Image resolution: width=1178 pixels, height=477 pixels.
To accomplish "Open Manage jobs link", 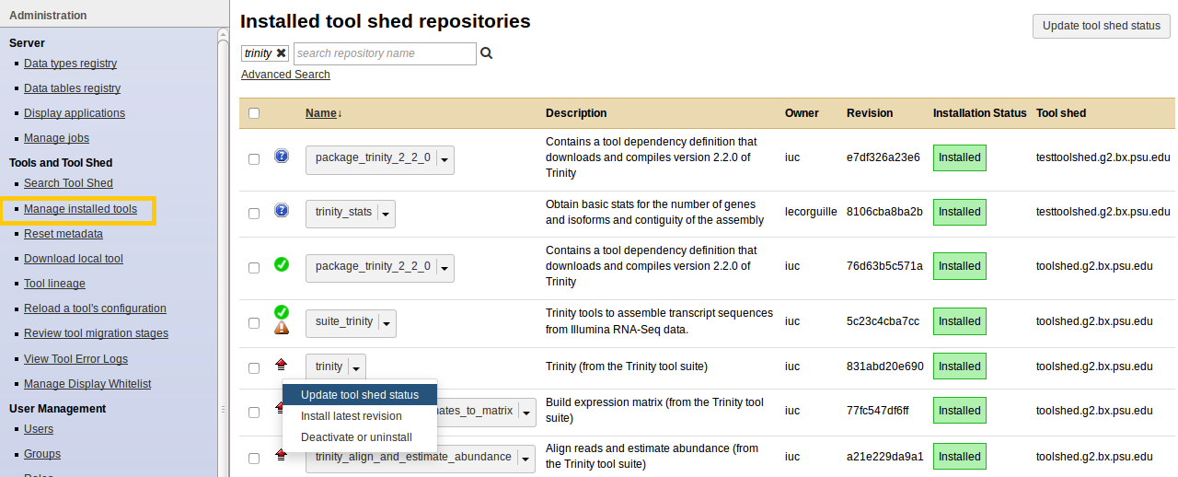I will pos(56,138).
